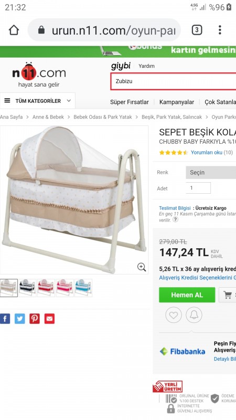Tap the browser home icon
Screen dimensions: 236x420
pos(14,30)
